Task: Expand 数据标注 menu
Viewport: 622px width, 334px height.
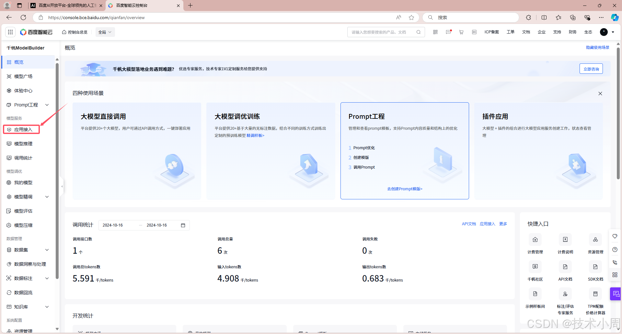Action: (47, 278)
